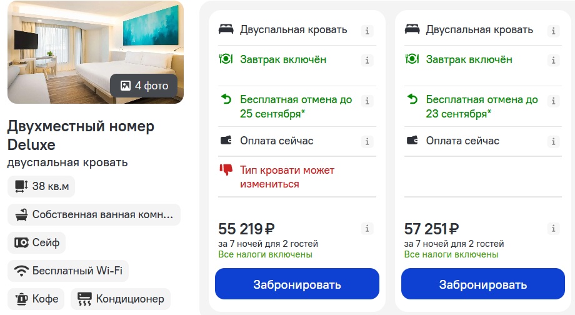Book the 57 251 ₽ offer with Забронировать
Viewport: 575px width, 315px height.
pos(483,284)
